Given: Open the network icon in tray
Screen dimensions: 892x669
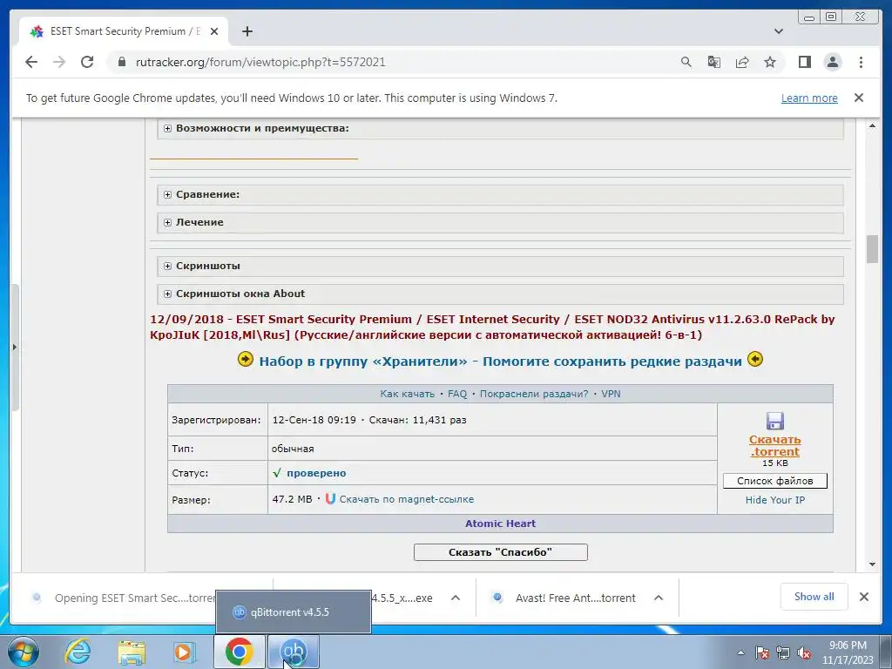Looking at the screenshot, I should click(x=783, y=652).
